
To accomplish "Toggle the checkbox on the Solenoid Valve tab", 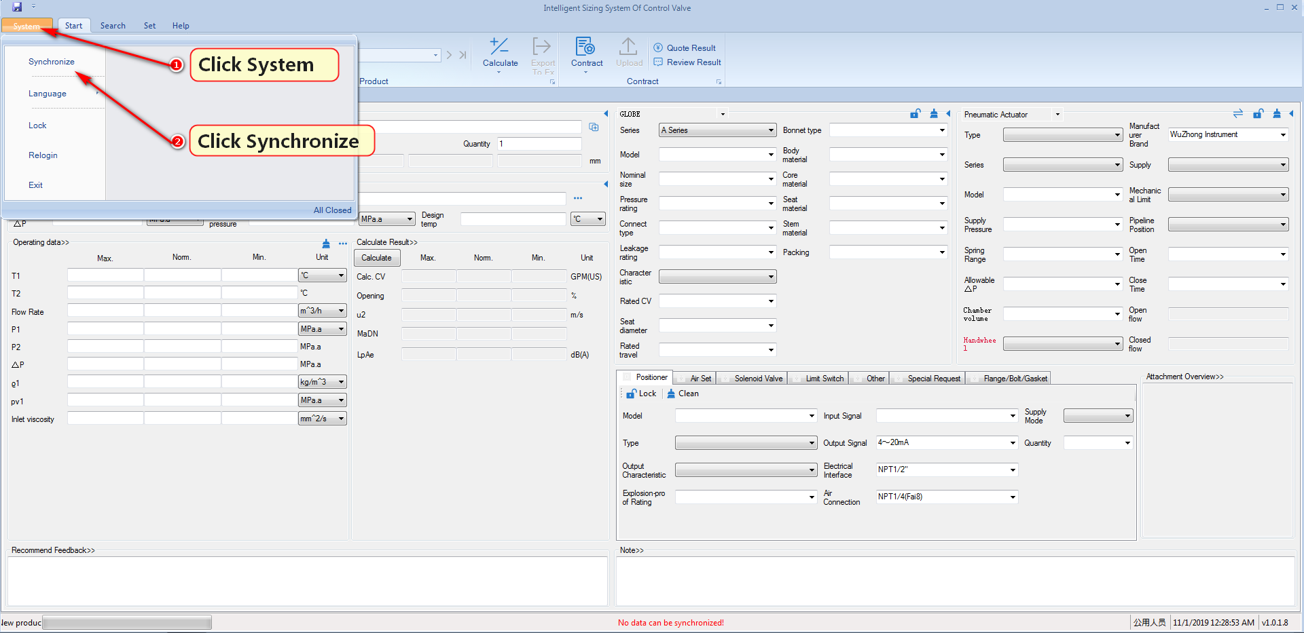I will (726, 379).
